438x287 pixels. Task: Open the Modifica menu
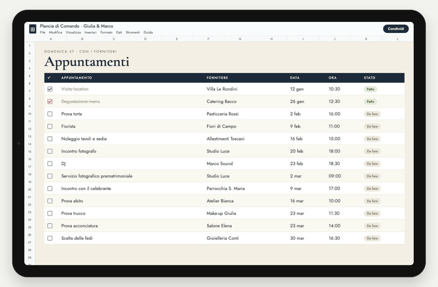[55, 33]
